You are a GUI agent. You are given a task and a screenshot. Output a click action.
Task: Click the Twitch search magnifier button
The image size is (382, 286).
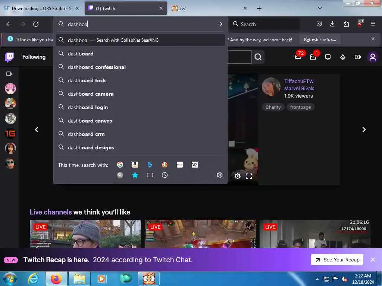tap(258, 57)
